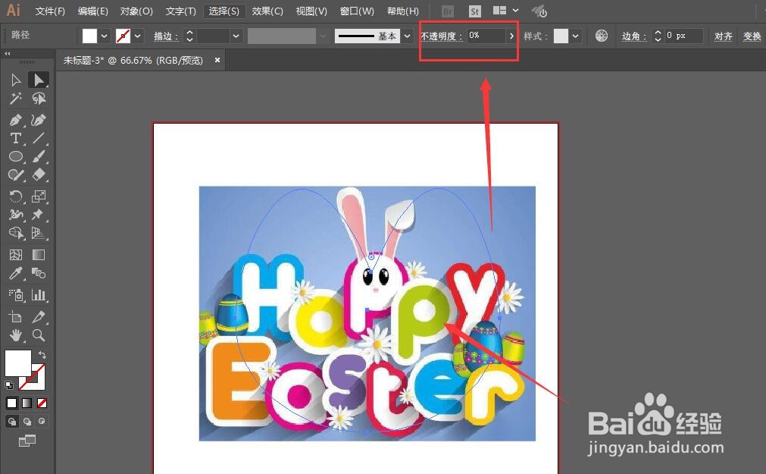Select the Hand tool
The height and width of the screenshot is (474, 766).
[x=16, y=335]
